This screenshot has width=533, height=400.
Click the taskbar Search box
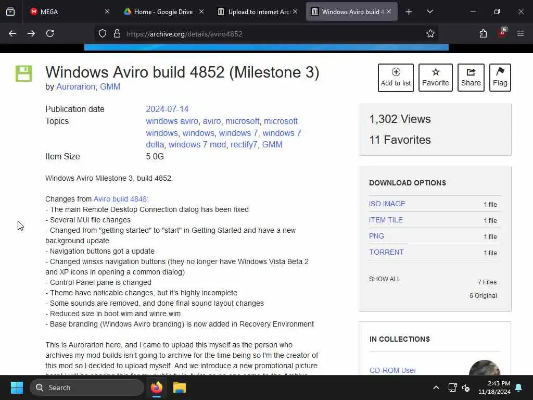[87, 387]
